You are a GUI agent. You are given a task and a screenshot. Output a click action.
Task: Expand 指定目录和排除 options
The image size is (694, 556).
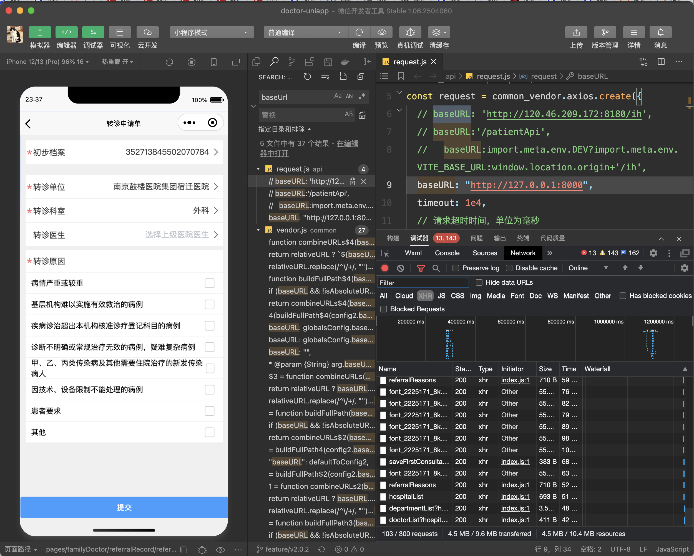point(285,129)
